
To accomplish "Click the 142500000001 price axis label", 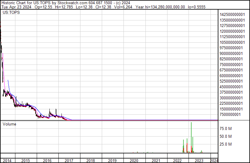I will tap(232, 14).
